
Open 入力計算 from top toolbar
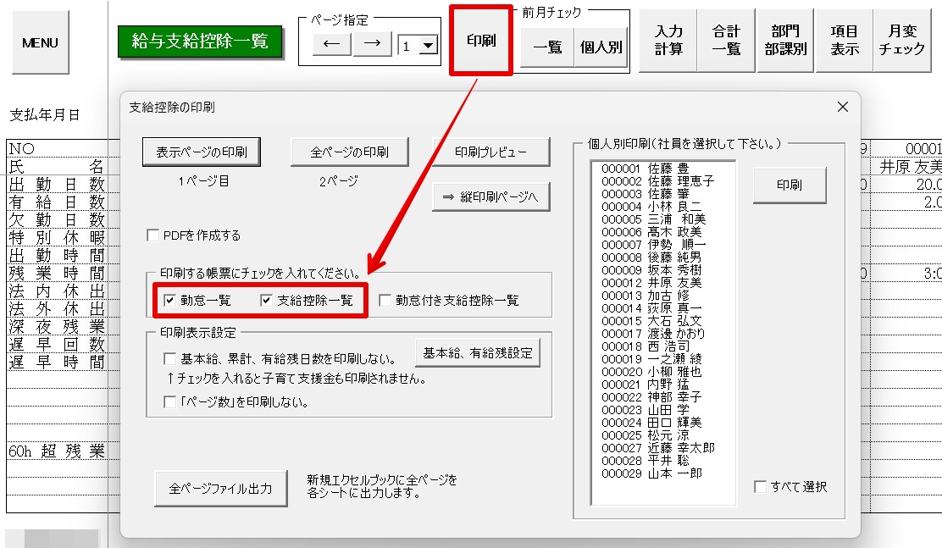click(668, 41)
